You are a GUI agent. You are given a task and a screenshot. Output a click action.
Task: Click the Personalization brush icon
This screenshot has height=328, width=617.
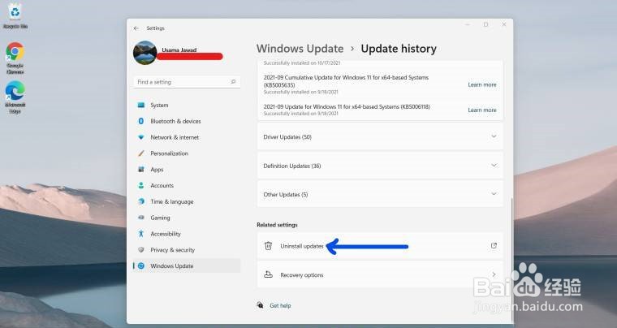(141, 153)
